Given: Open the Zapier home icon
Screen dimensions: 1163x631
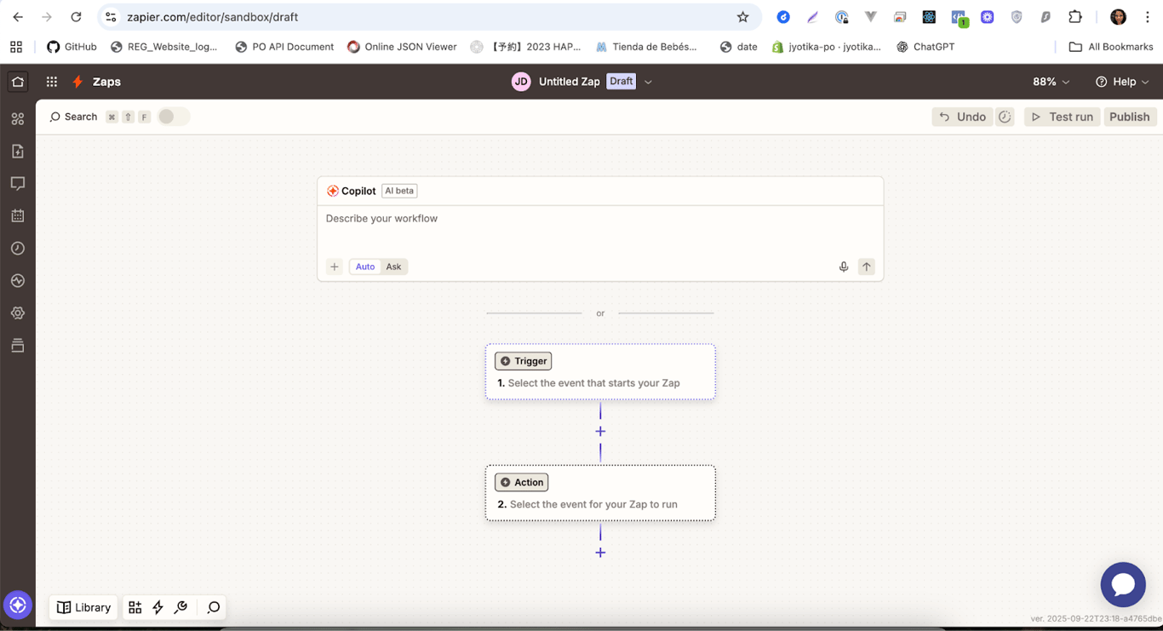Looking at the screenshot, I should pos(18,82).
